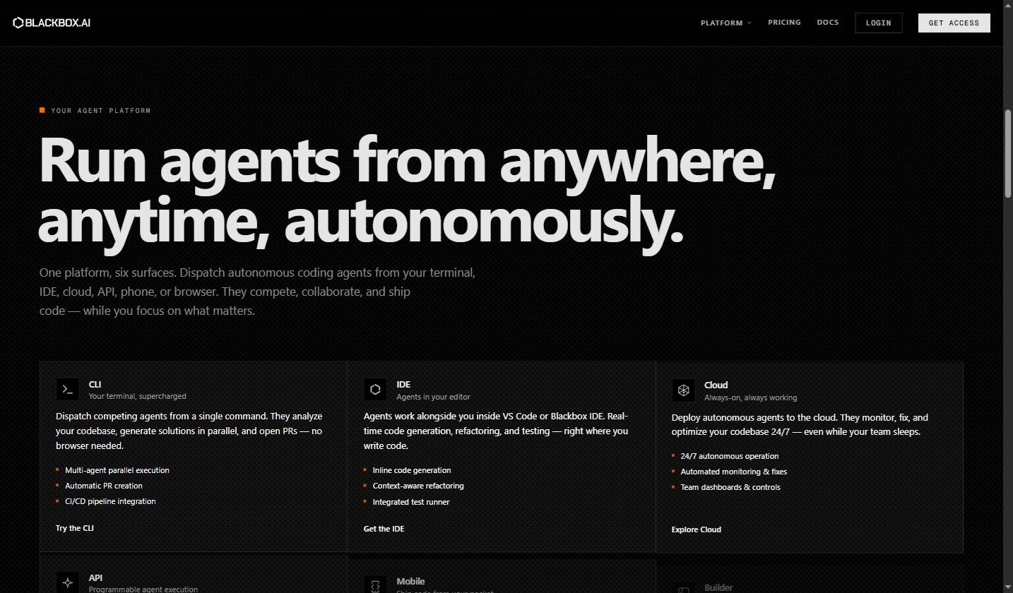The height and width of the screenshot is (593, 1013).
Task: Open the Pricing page
Action: tap(784, 23)
